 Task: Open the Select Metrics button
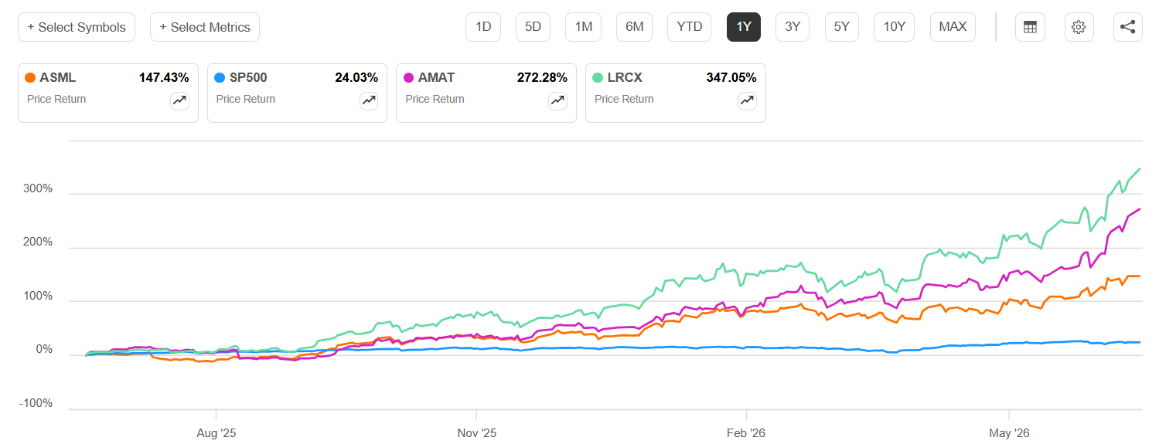point(205,27)
